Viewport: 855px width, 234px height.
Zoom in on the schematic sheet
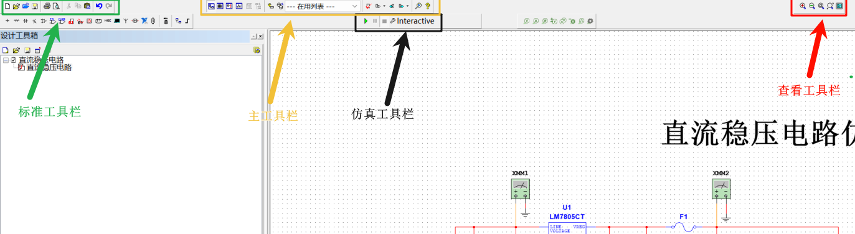tap(803, 6)
